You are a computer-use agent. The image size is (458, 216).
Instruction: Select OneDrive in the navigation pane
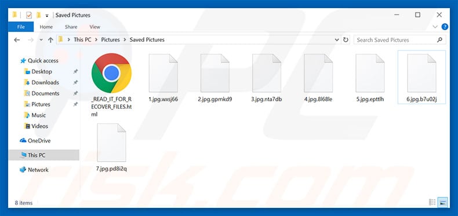pos(39,141)
